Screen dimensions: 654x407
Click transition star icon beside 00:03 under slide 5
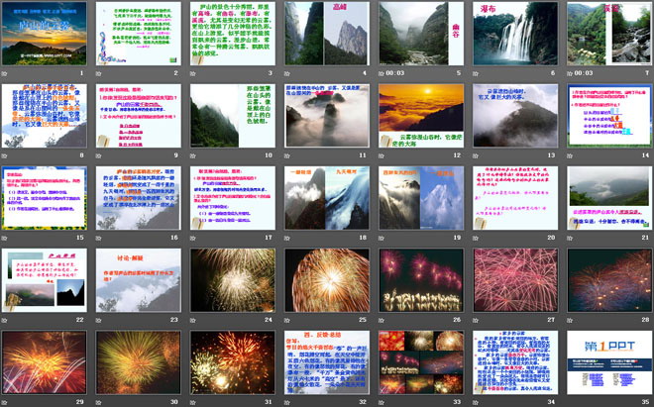coord(381,73)
